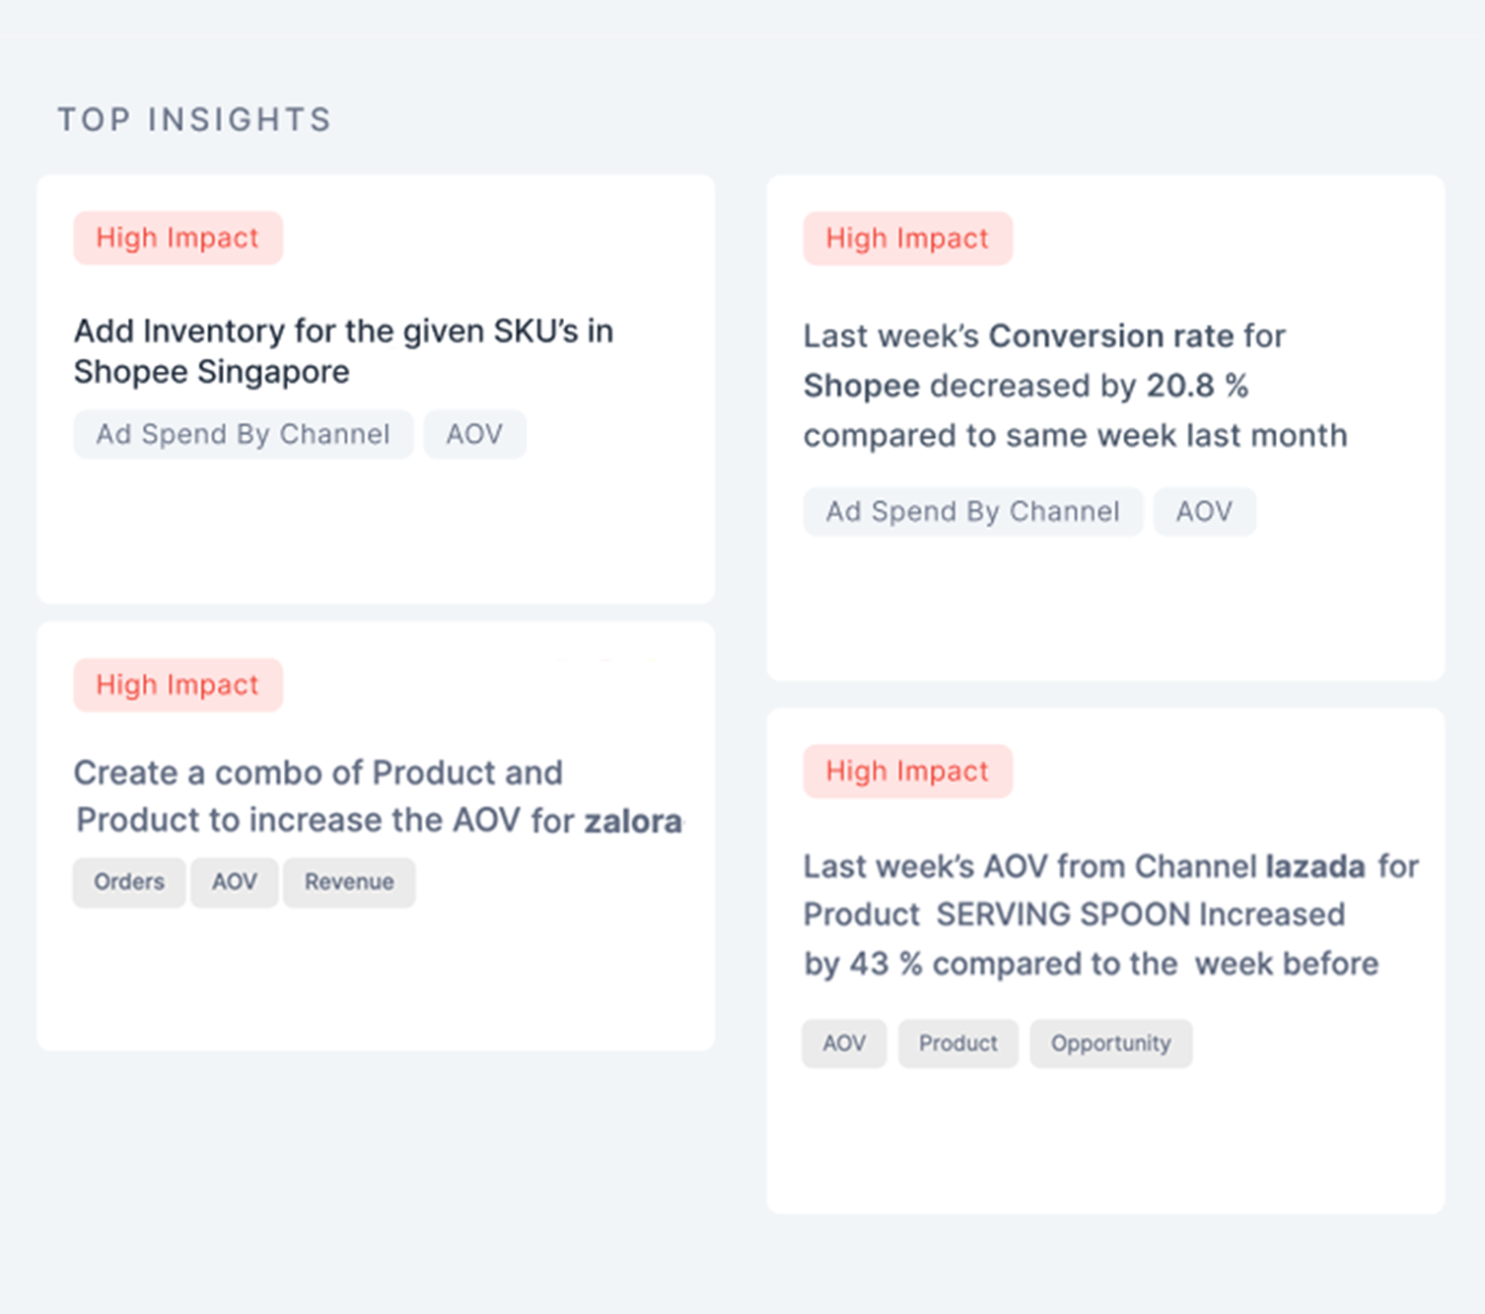1485x1314 pixels.
Task: Open the Shopee Conversion rate insight text
Action: click(x=1075, y=386)
